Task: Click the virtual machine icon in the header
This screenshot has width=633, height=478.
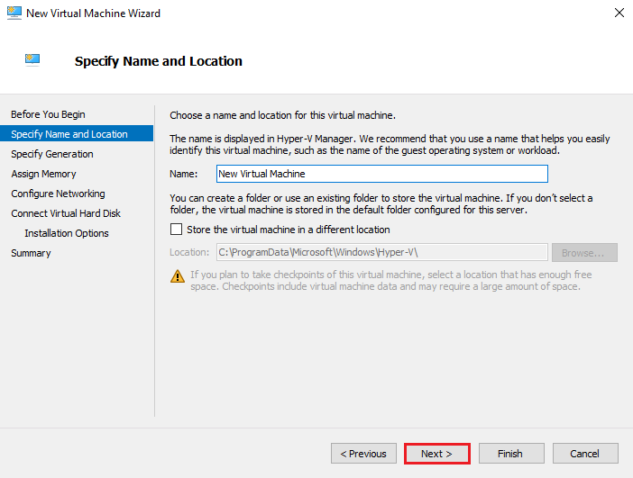Action: pos(34,60)
